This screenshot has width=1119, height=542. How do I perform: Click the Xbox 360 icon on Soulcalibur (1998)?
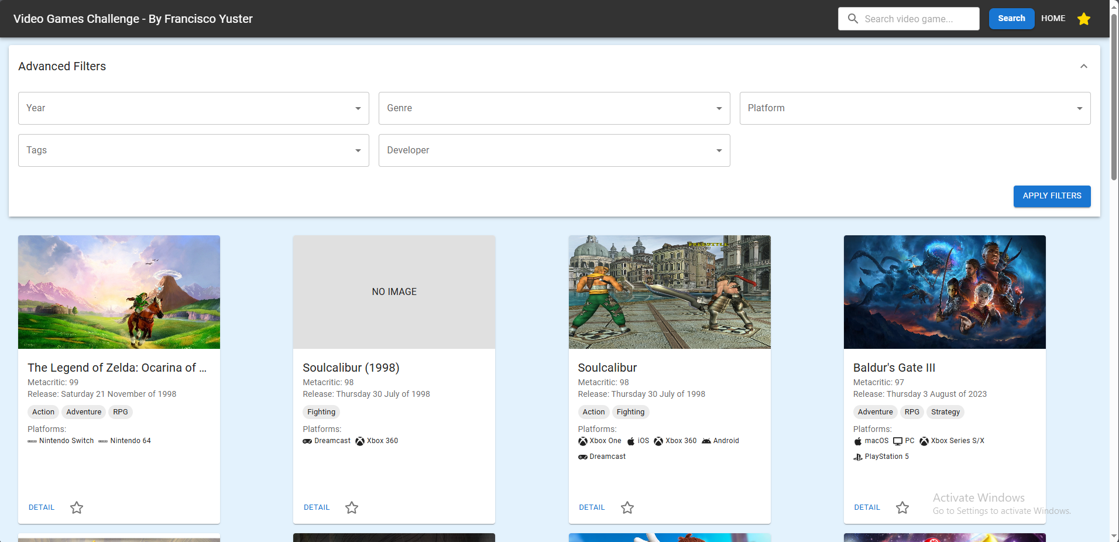pyautogui.click(x=360, y=441)
